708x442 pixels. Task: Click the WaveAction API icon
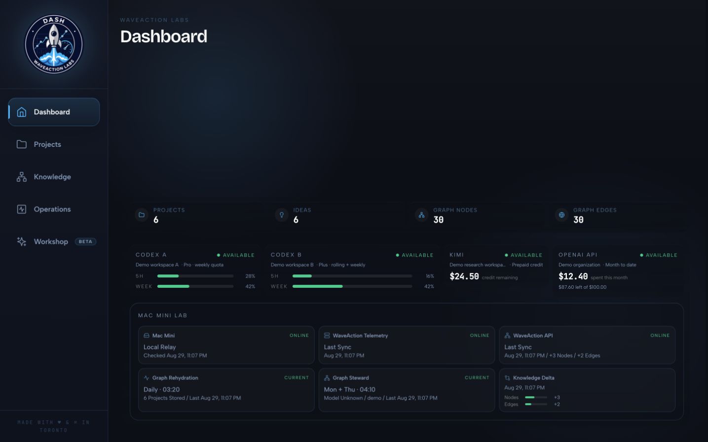coord(507,336)
